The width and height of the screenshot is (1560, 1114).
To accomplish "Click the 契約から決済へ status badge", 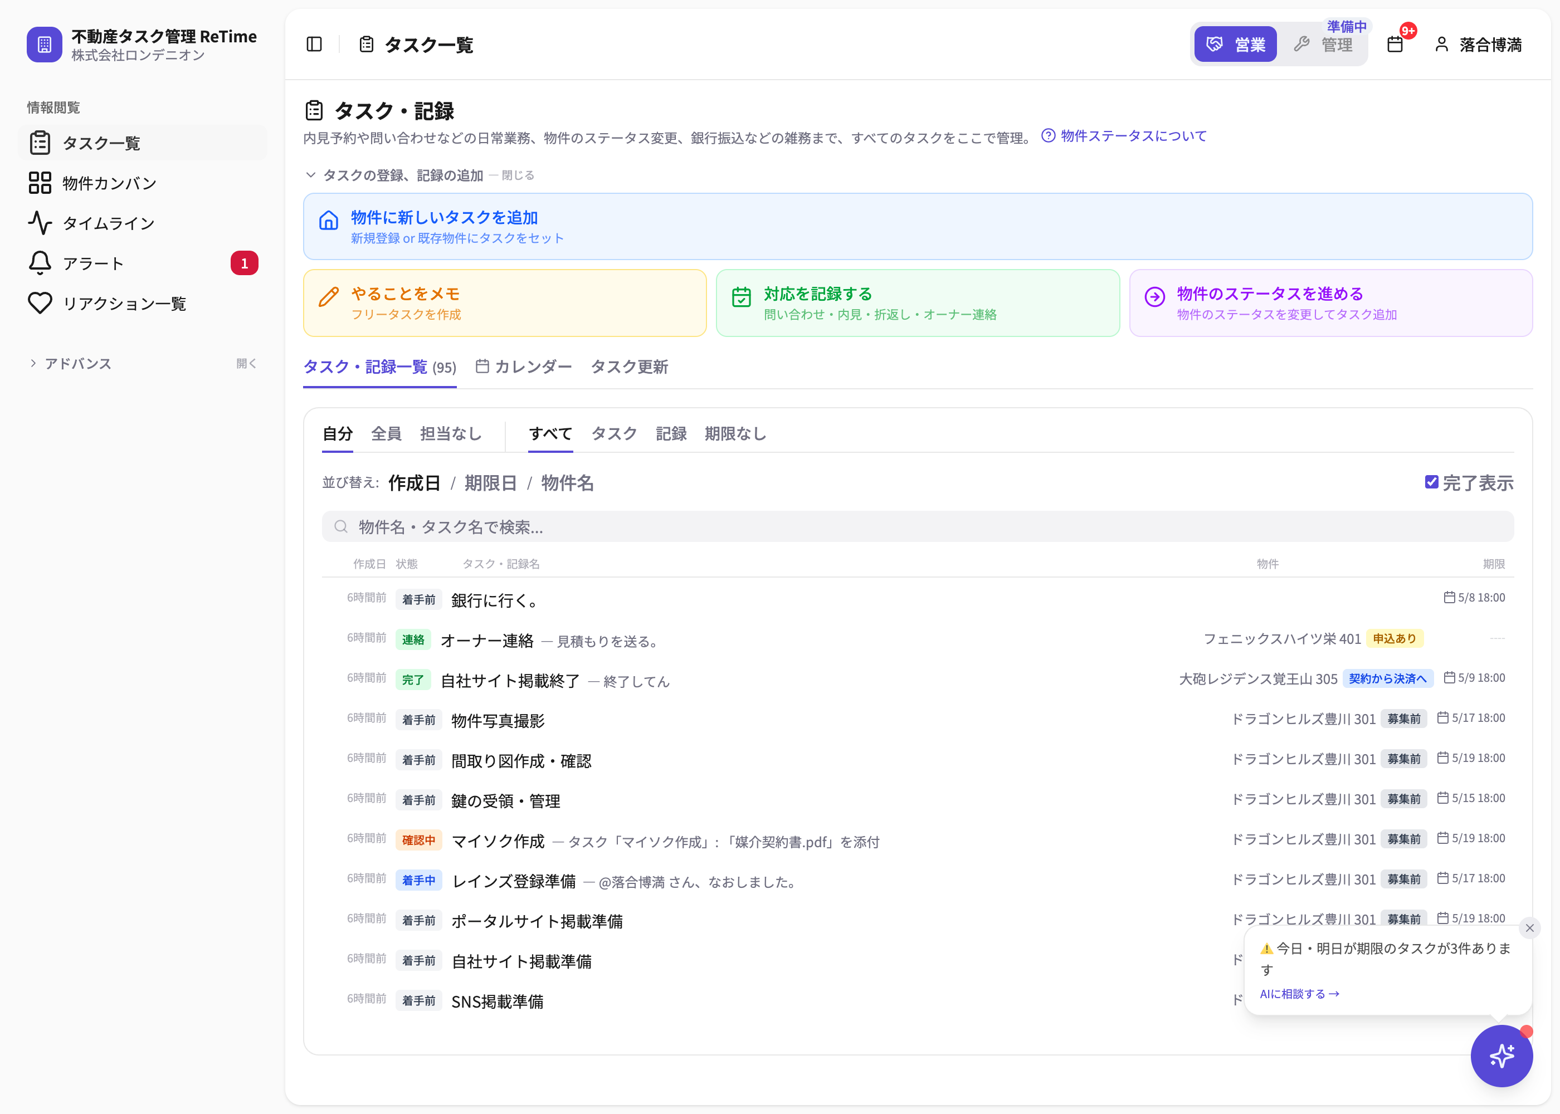I will [x=1388, y=678].
